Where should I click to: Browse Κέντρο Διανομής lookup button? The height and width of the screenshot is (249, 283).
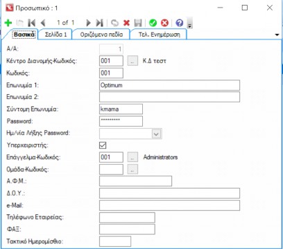pos(132,61)
